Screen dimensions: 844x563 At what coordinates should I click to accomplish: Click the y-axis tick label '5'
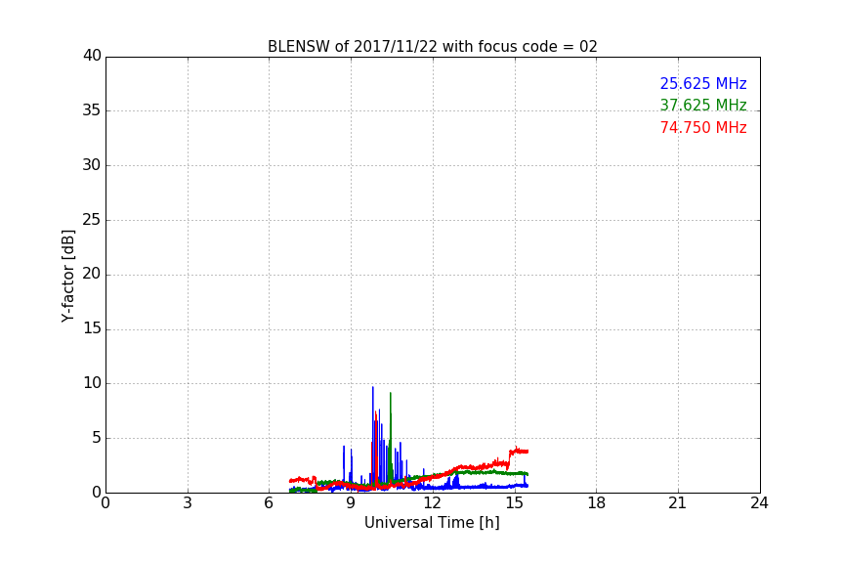tap(97, 438)
